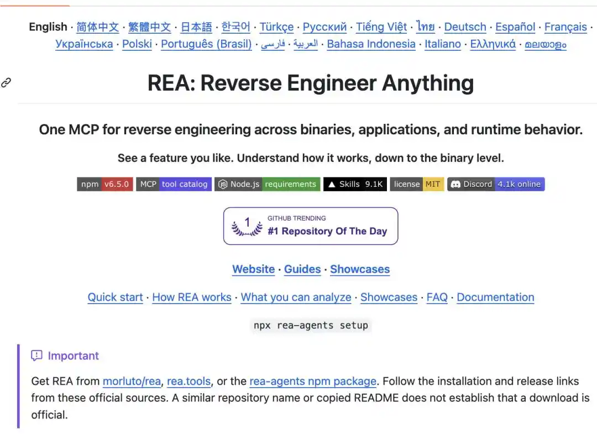597x434 pixels.
Task: Open the bold Showcases link beside Guides
Action: coord(360,269)
